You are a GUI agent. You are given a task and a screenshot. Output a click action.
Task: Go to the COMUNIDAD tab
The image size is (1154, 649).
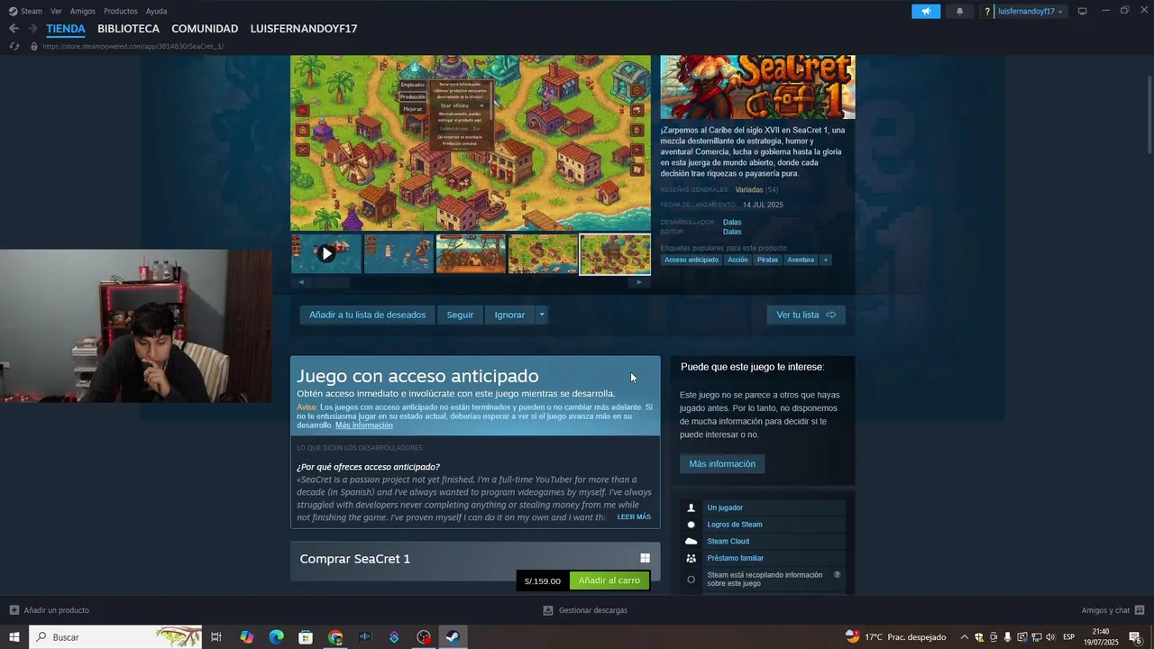[x=205, y=29]
